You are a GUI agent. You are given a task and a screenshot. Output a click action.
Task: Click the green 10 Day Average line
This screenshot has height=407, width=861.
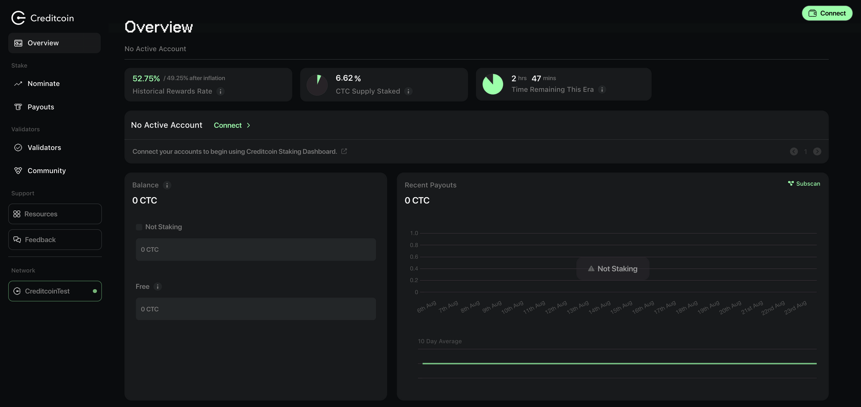pos(619,364)
